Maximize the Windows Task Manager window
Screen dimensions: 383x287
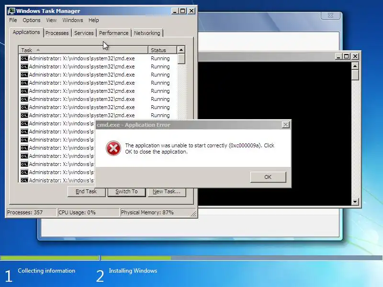183,11
